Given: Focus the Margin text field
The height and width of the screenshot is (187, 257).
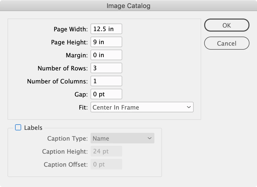Looking at the screenshot, I should (x=106, y=55).
